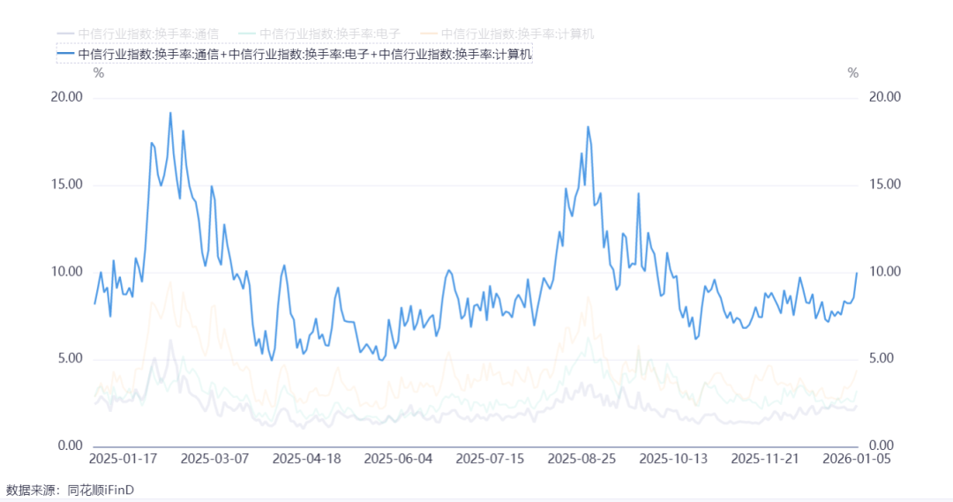Click the right axis 20.00 label
The image size is (953, 502).
pos(885,97)
